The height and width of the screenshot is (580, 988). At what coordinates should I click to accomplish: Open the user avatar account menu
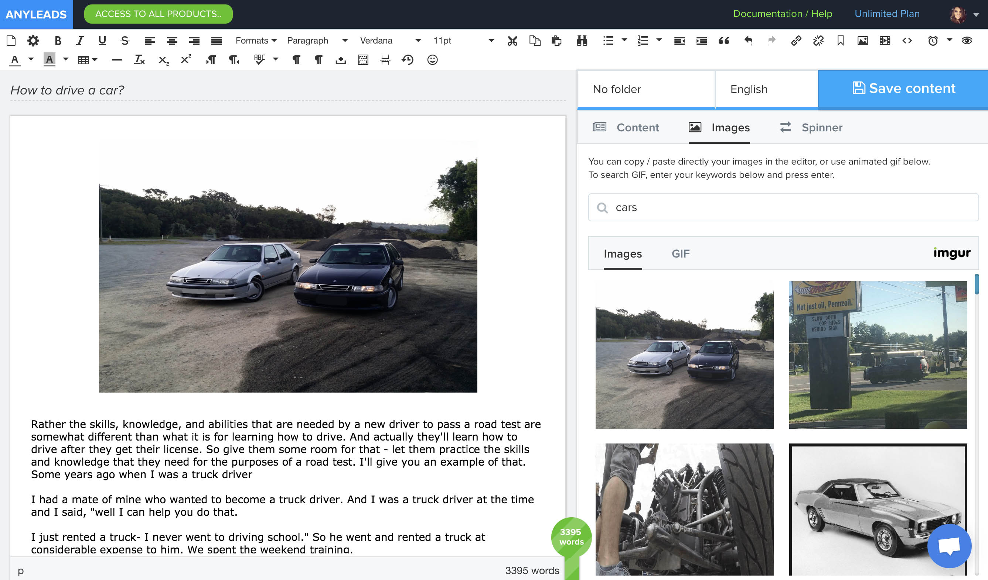(x=964, y=14)
